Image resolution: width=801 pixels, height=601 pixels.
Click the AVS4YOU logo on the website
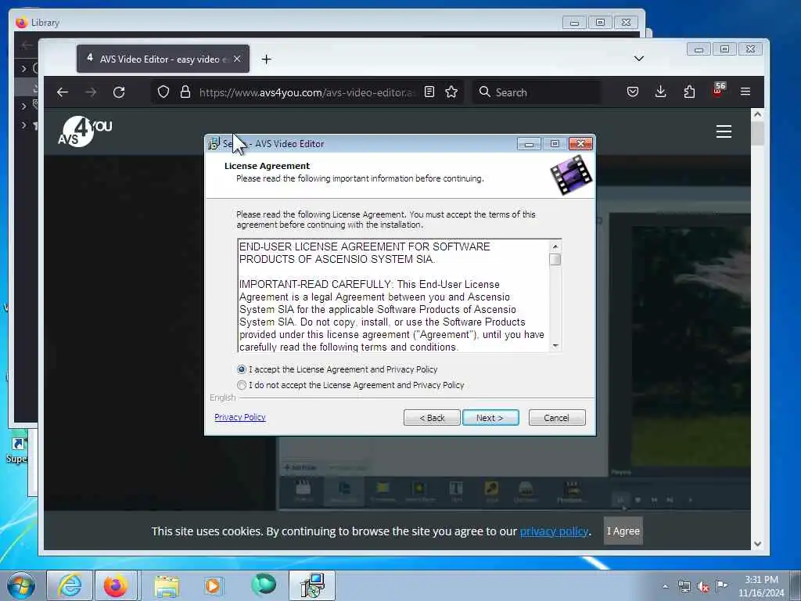tap(84, 131)
